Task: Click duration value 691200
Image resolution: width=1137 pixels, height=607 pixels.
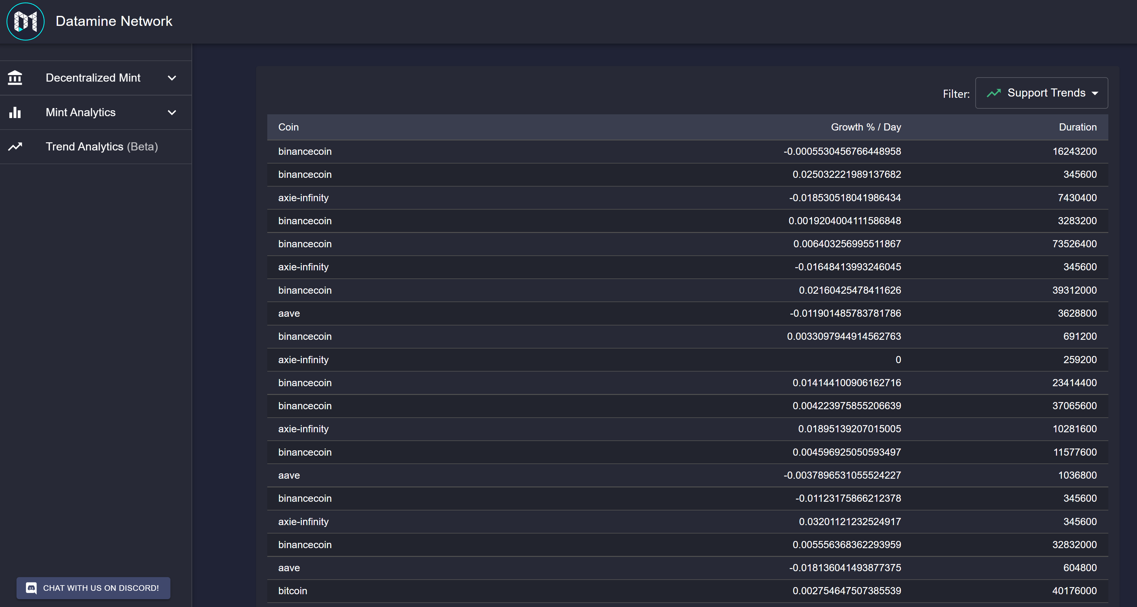Action: coord(1080,337)
